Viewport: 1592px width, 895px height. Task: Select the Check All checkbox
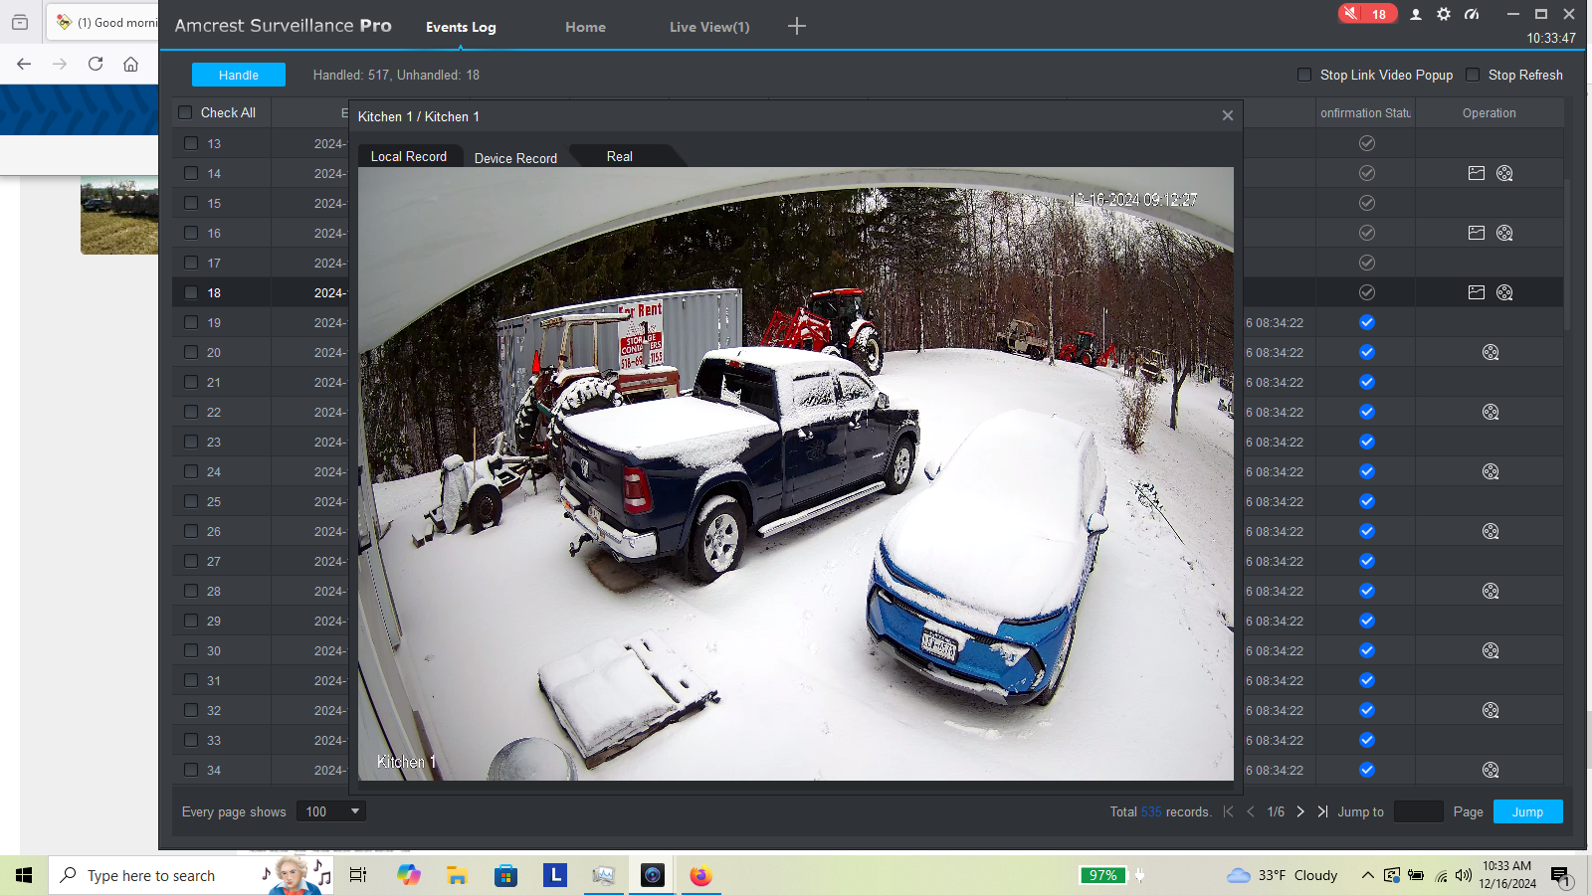coord(185,112)
